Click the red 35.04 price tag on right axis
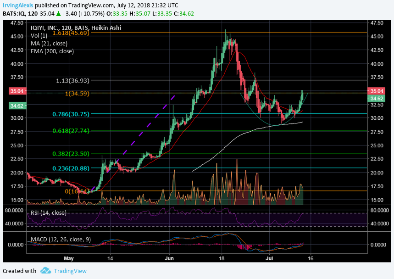Screen dimensions: 394x279 pos(376,91)
